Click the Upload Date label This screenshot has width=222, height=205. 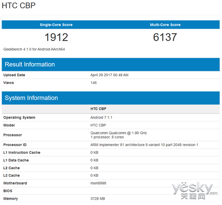[14, 75]
